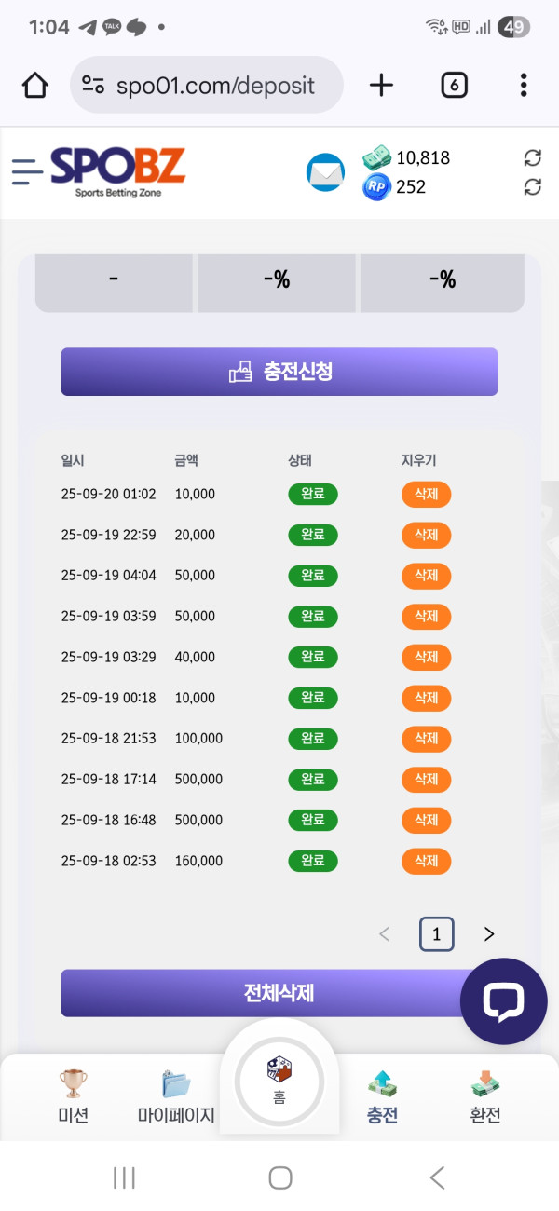The image size is (559, 1211).
Task: Switch to the 마이페이지 tab
Action: (176, 1096)
